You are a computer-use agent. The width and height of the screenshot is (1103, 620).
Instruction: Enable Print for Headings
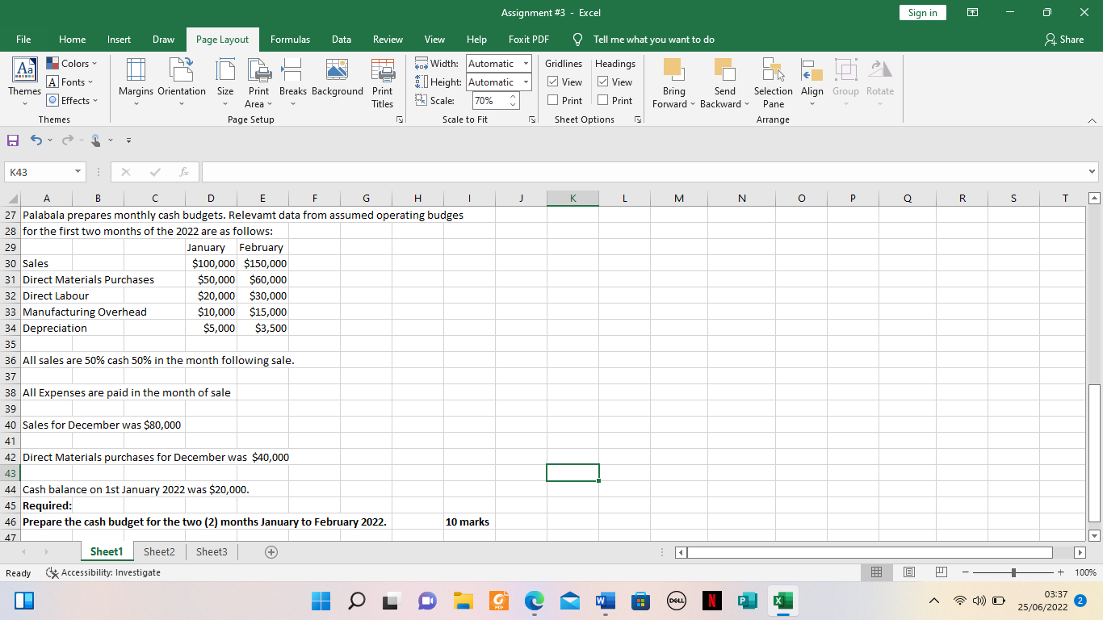tap(603, 100)
